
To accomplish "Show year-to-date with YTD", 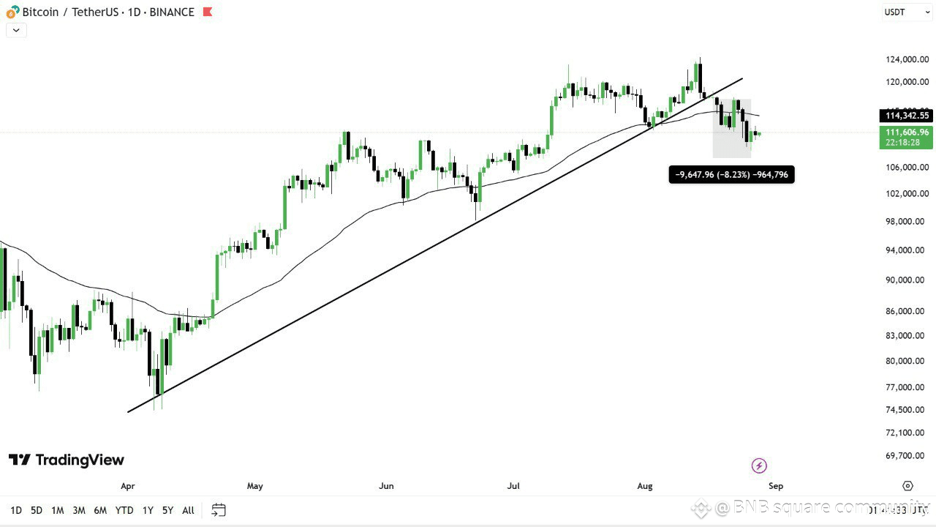I will [124, 510].
